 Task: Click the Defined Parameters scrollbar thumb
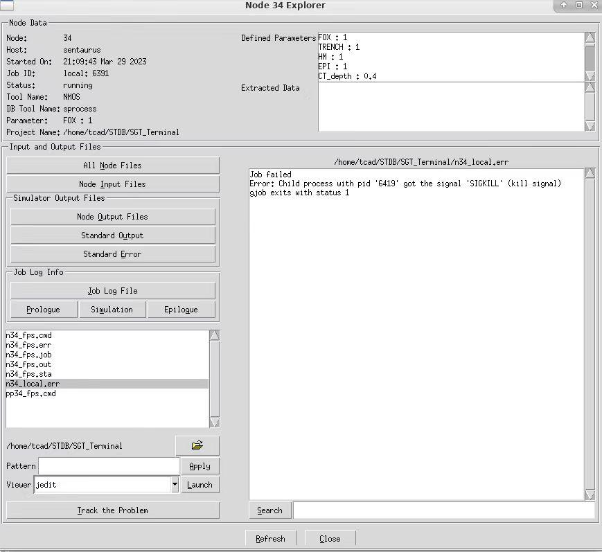[x=590, y=57]
